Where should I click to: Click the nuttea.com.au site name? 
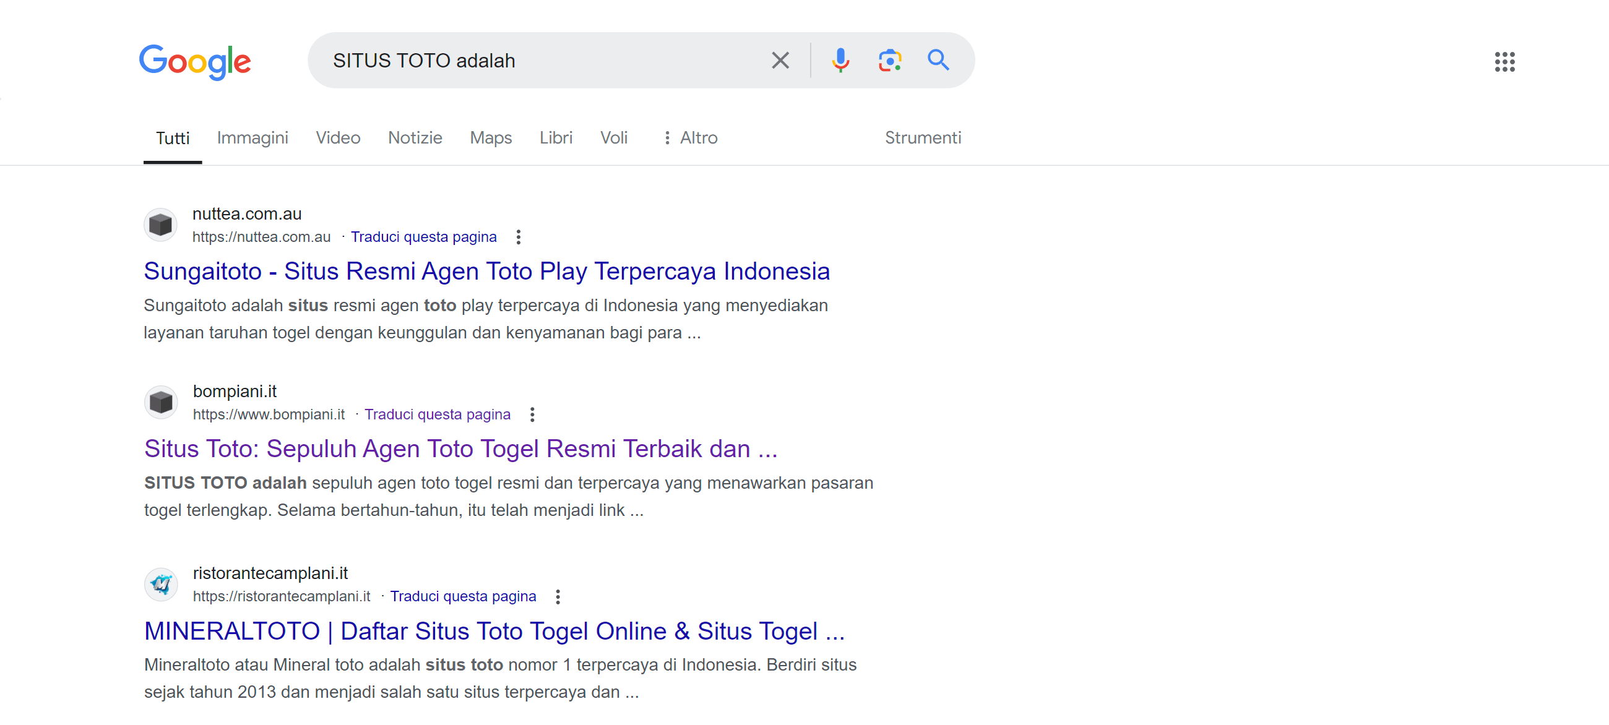247,213
